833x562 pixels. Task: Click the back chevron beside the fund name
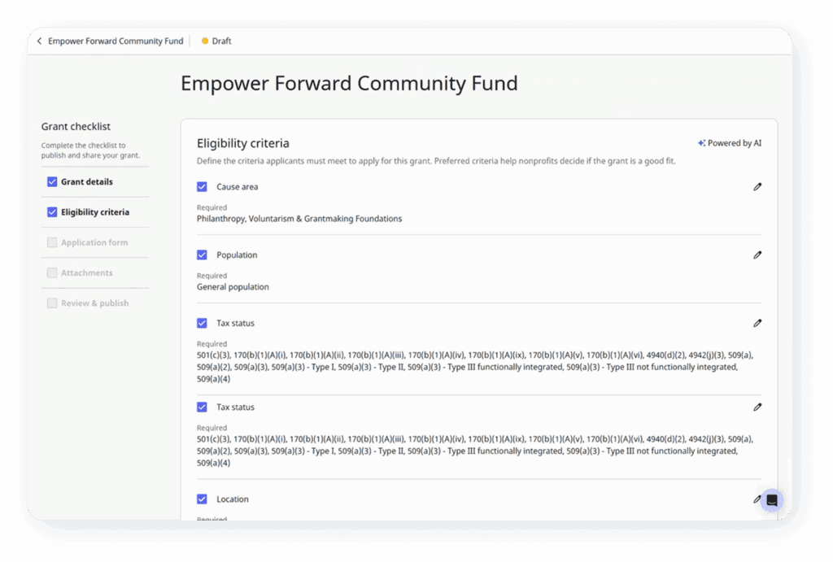pos(39,41)
